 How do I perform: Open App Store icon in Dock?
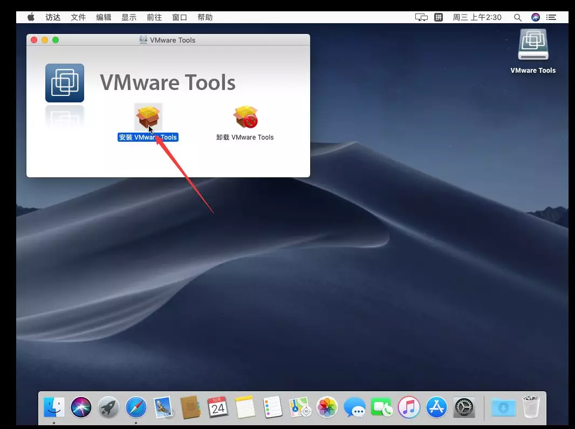point(436,407)
